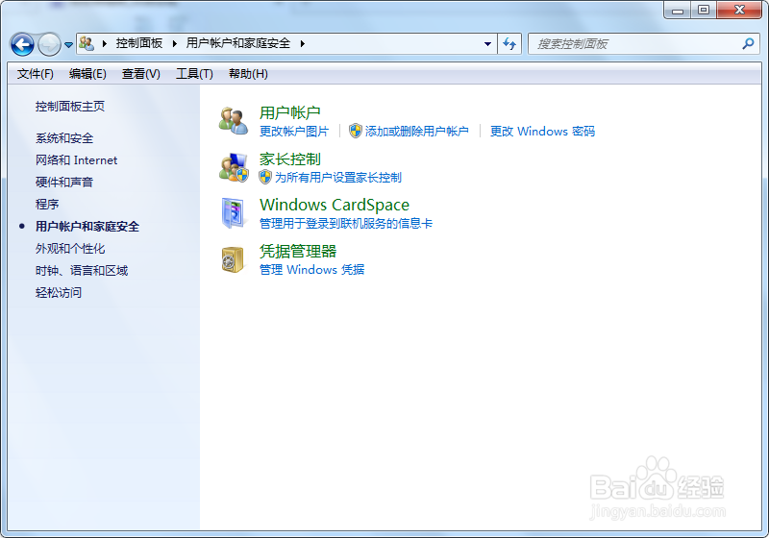Click the Back navigation arrow button

tap(22, 44)
